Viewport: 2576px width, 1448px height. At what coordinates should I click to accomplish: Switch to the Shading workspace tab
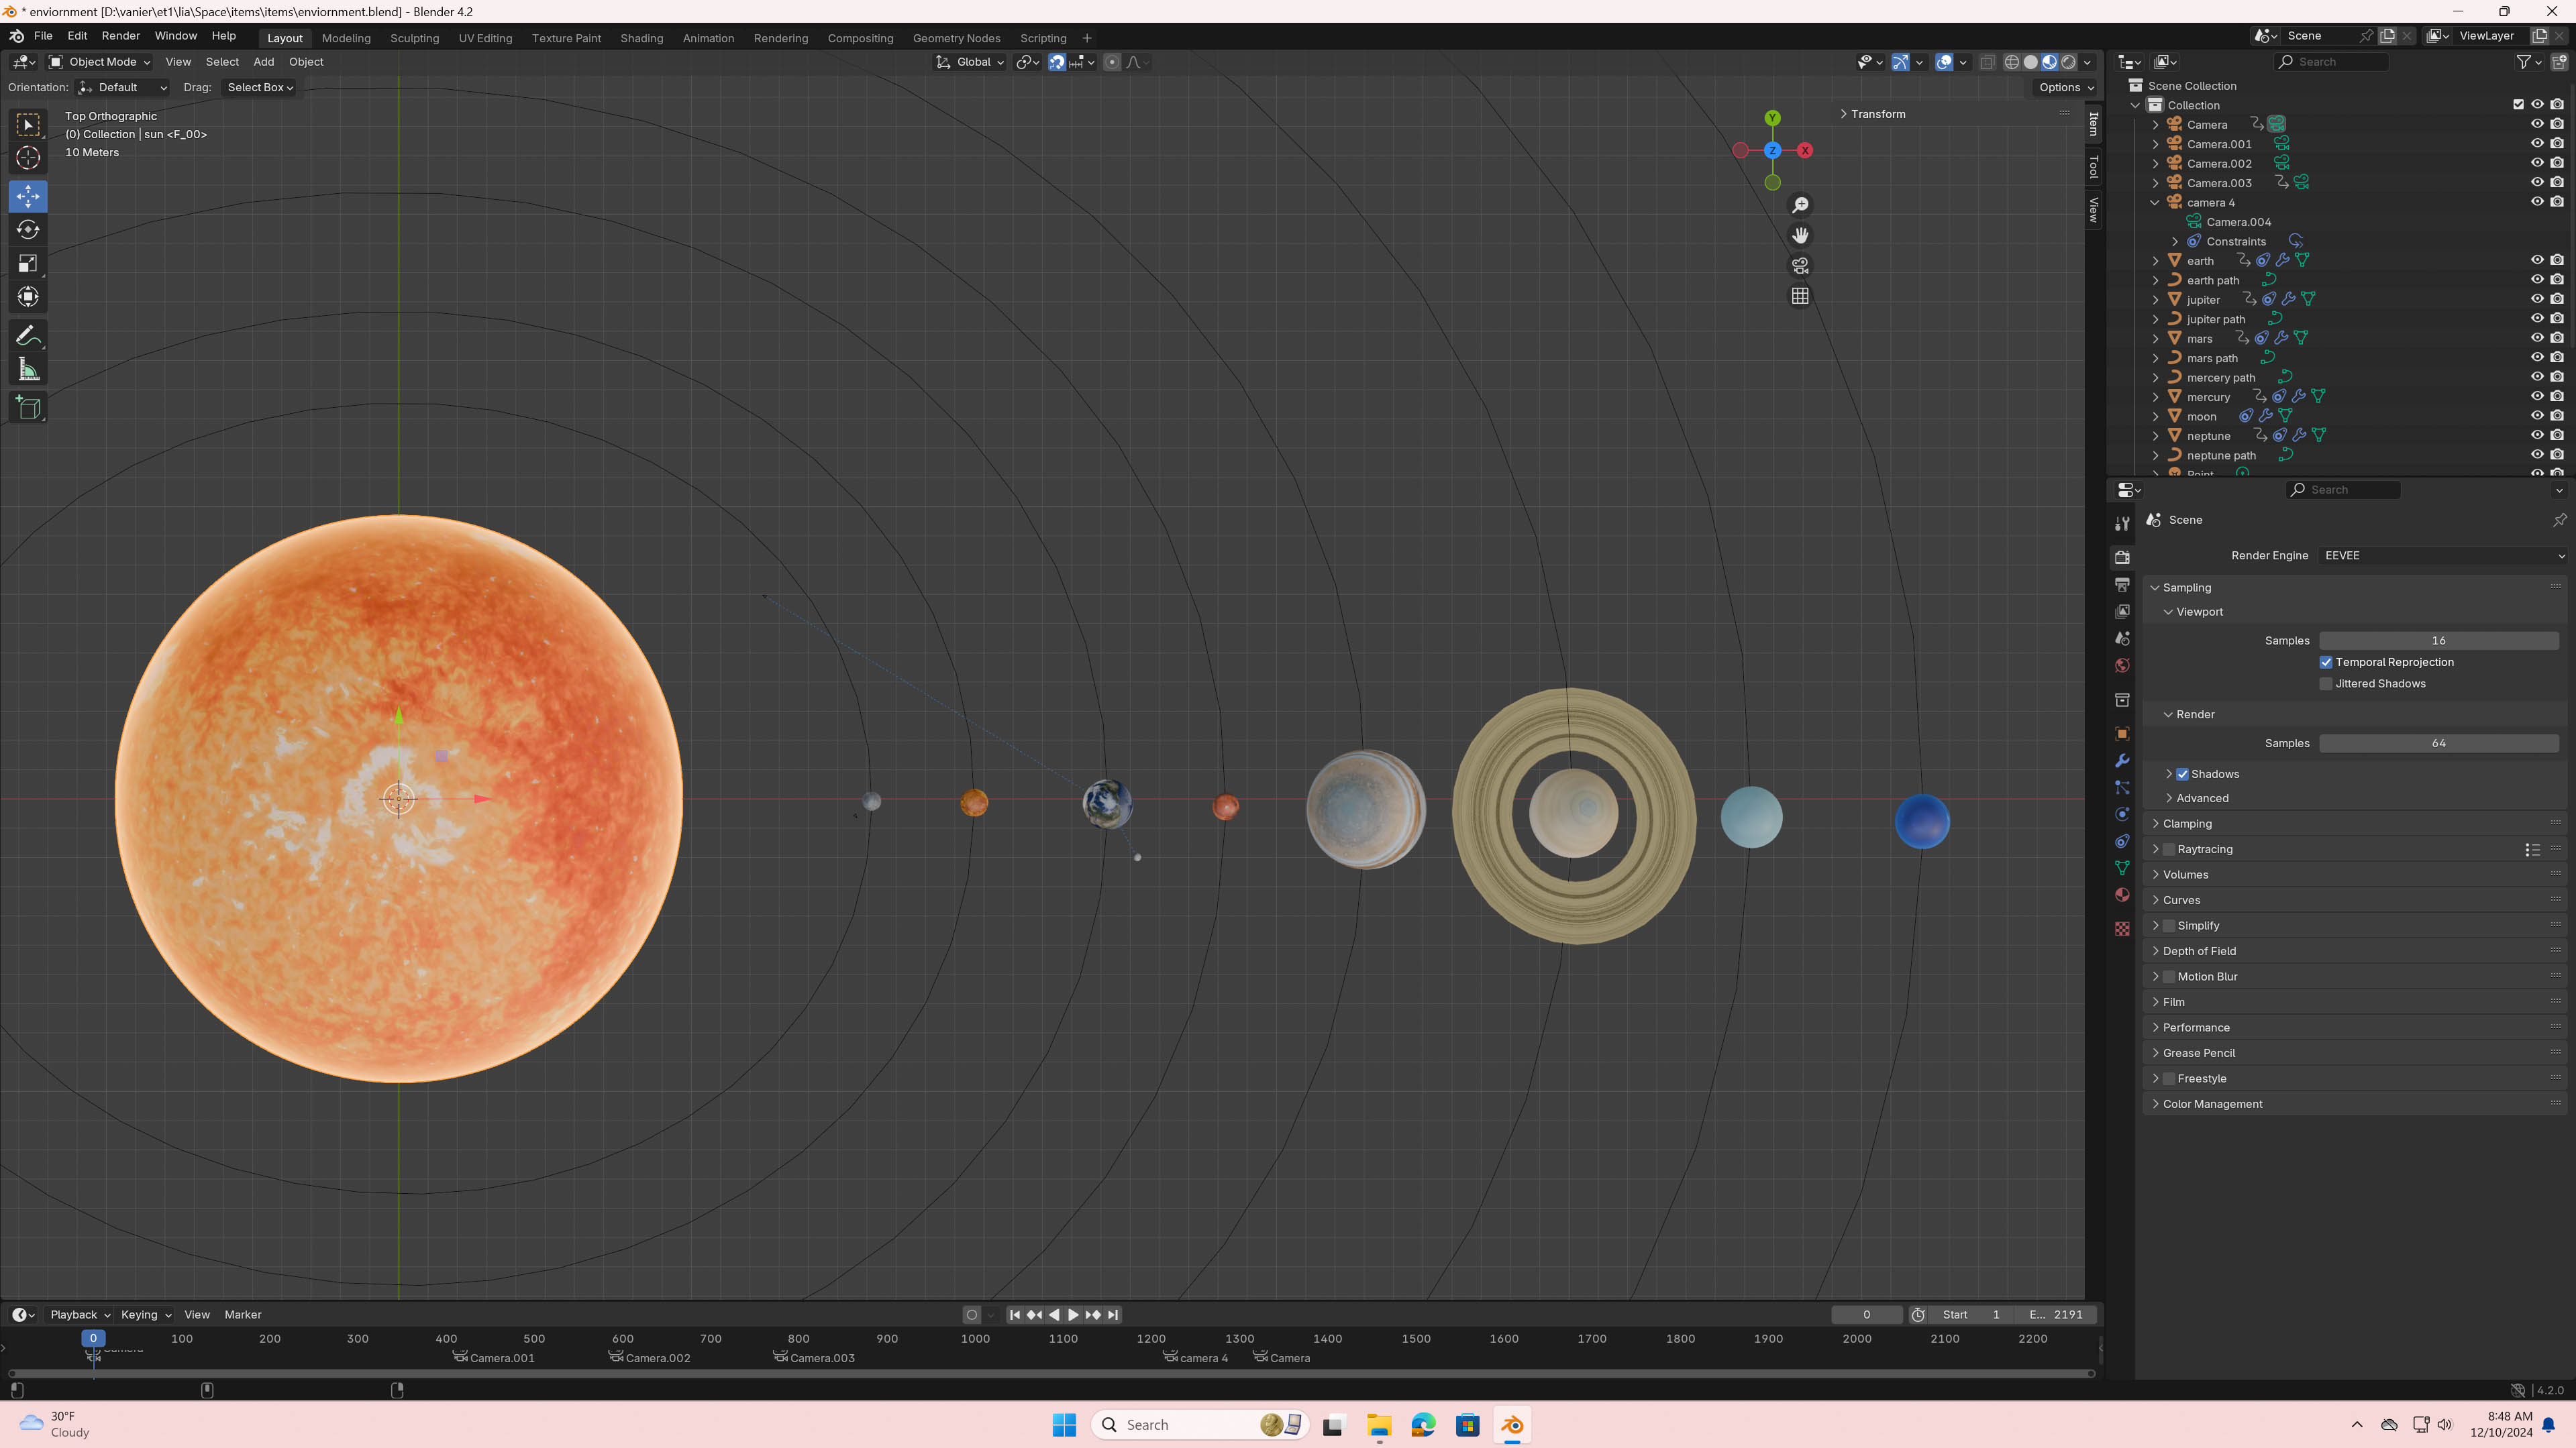pos(641,38)
